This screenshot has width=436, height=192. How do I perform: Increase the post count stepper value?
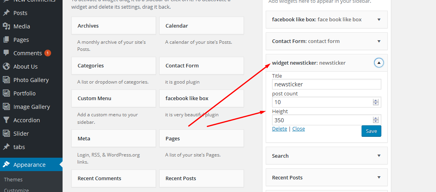click(x=376, y=101)
